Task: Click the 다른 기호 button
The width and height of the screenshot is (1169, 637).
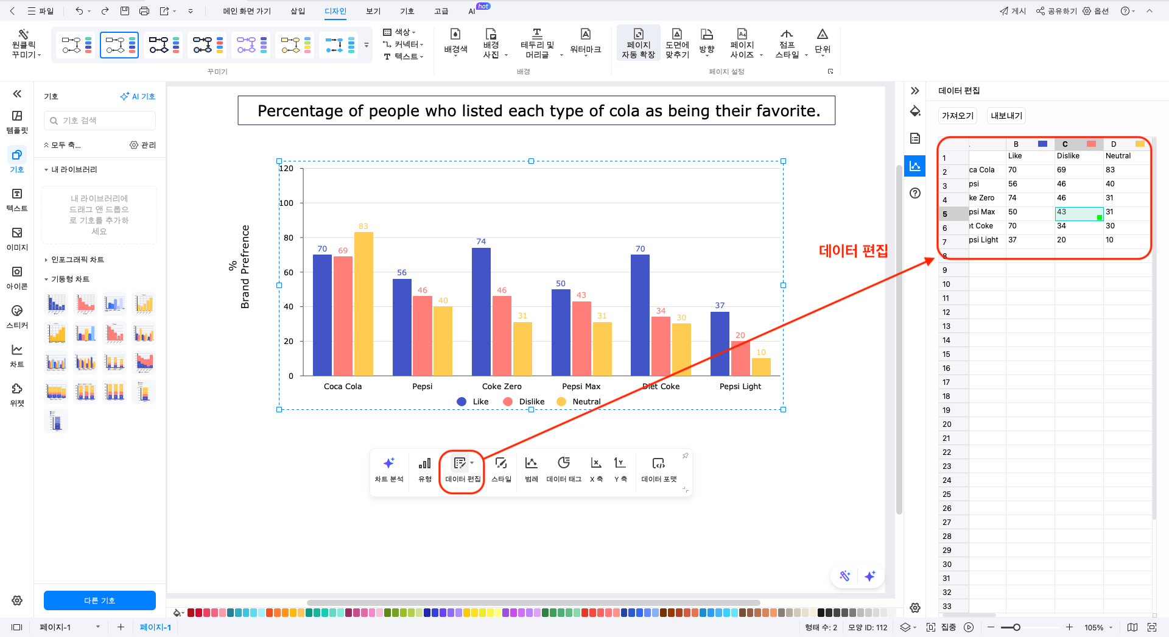Action: (100, 600)
